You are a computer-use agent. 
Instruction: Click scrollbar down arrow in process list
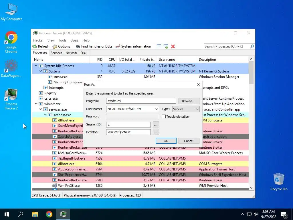click(251, 188)
